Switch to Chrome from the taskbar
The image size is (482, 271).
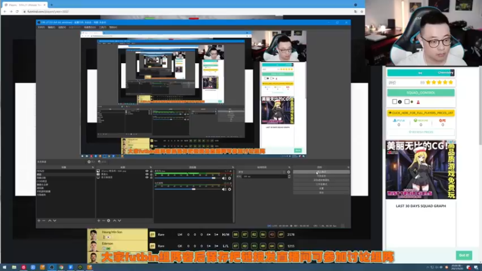(61, 267)
